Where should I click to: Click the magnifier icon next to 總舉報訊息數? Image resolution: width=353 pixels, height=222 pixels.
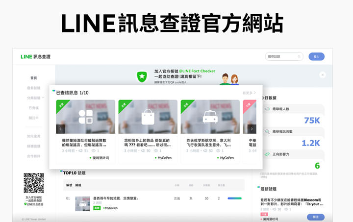click(x=267, y=131)
